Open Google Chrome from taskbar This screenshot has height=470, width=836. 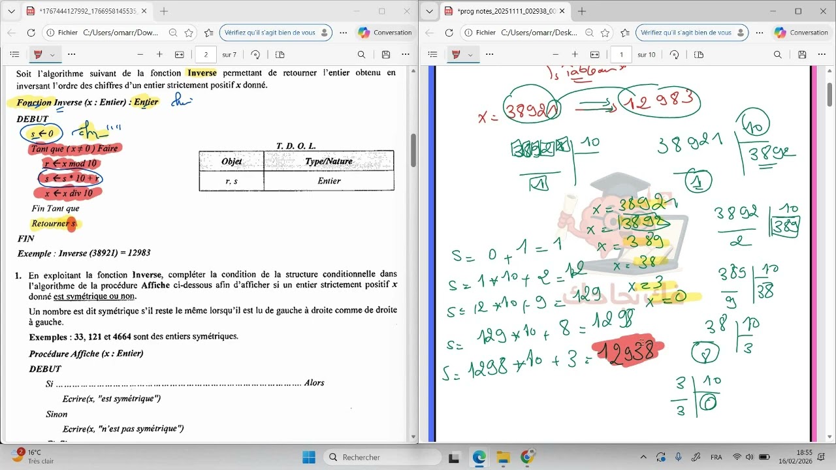(527, 457)
